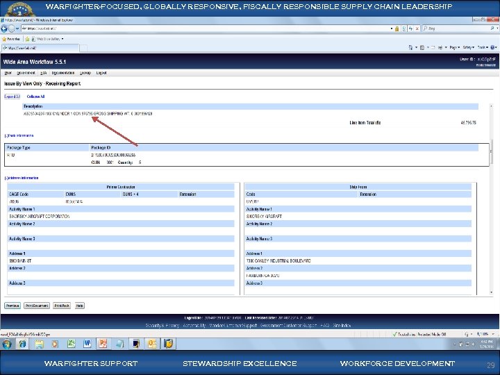Click the scroll down arrow of content scrollbar
Image resolution: width=500 pixels, height=375 pixels.
[x=492, y=292]
